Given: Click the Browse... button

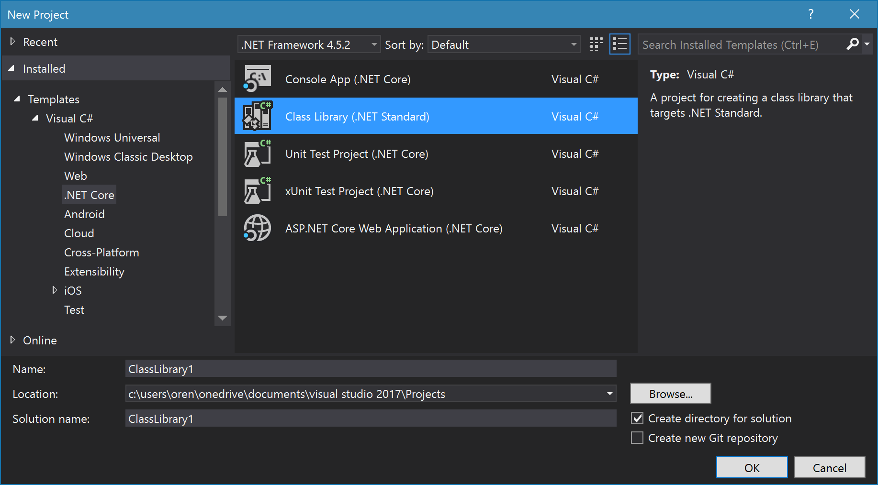Looking at the screenshot, I should pos(671,394).
